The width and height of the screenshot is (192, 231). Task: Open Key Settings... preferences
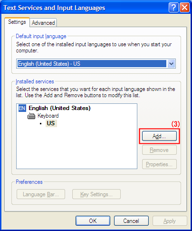pos(96,194)
